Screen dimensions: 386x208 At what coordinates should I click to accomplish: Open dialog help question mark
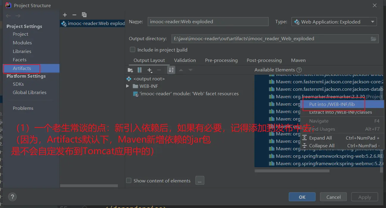(x=12, y=197)
